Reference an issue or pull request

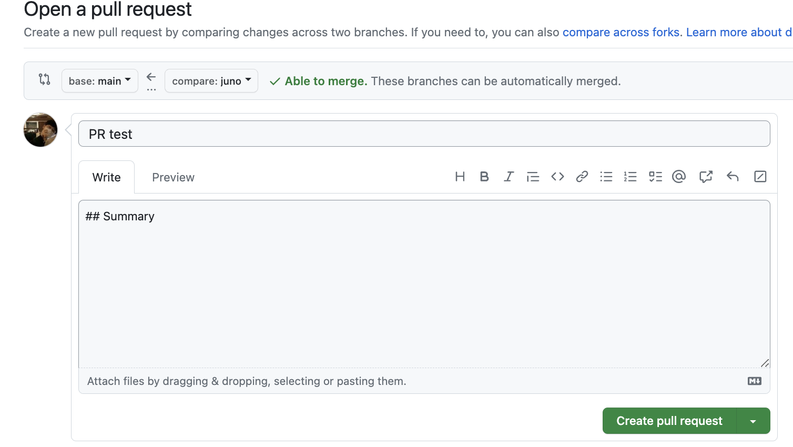(706, 177)
